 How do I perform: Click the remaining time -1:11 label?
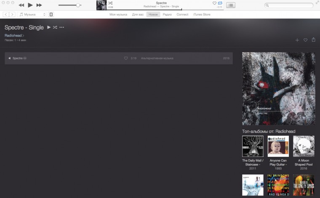pos(220,7)
